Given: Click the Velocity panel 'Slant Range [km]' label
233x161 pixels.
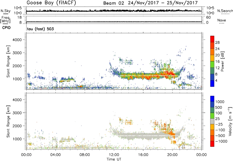Looking at the screenshot, I should 8,121.
